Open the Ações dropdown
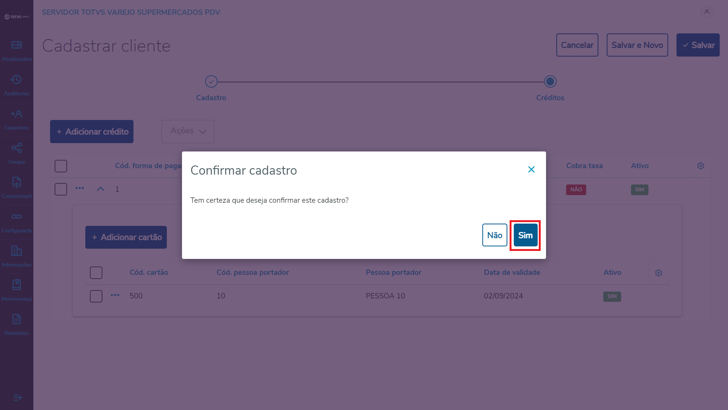The width and height of the screenshot is (728, 410). click(x=188, y=131)
